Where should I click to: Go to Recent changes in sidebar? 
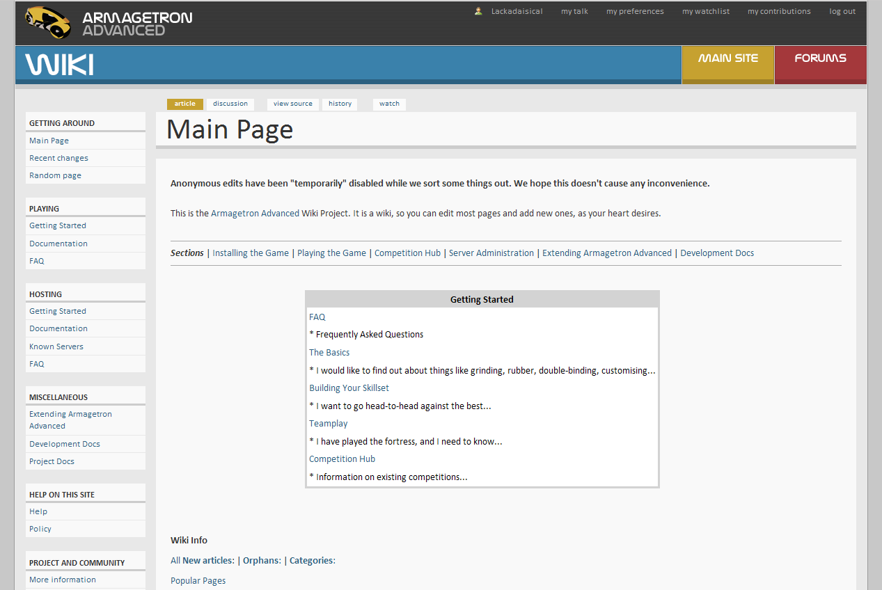(x=58, y=158)
